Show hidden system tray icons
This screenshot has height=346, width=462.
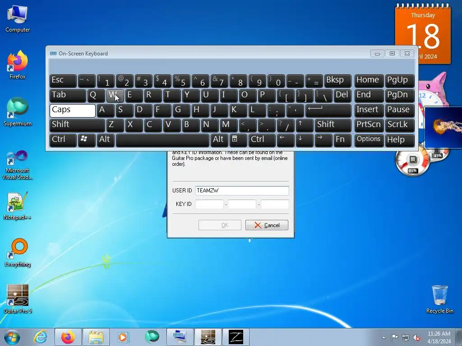click(383, 337)
